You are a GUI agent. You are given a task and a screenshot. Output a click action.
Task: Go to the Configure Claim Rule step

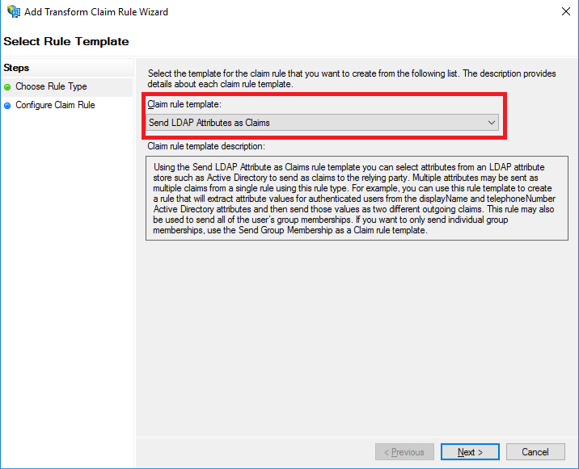pyautogui.click(x=55, y=105)
